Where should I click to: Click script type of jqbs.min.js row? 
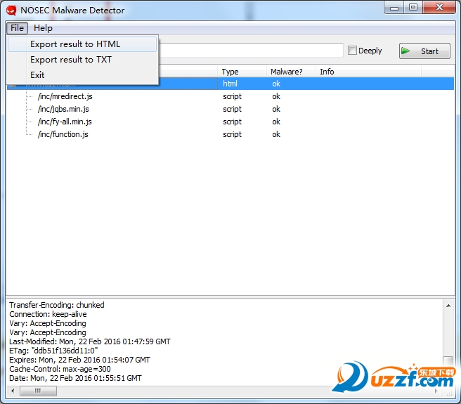[x=233, y=109]
